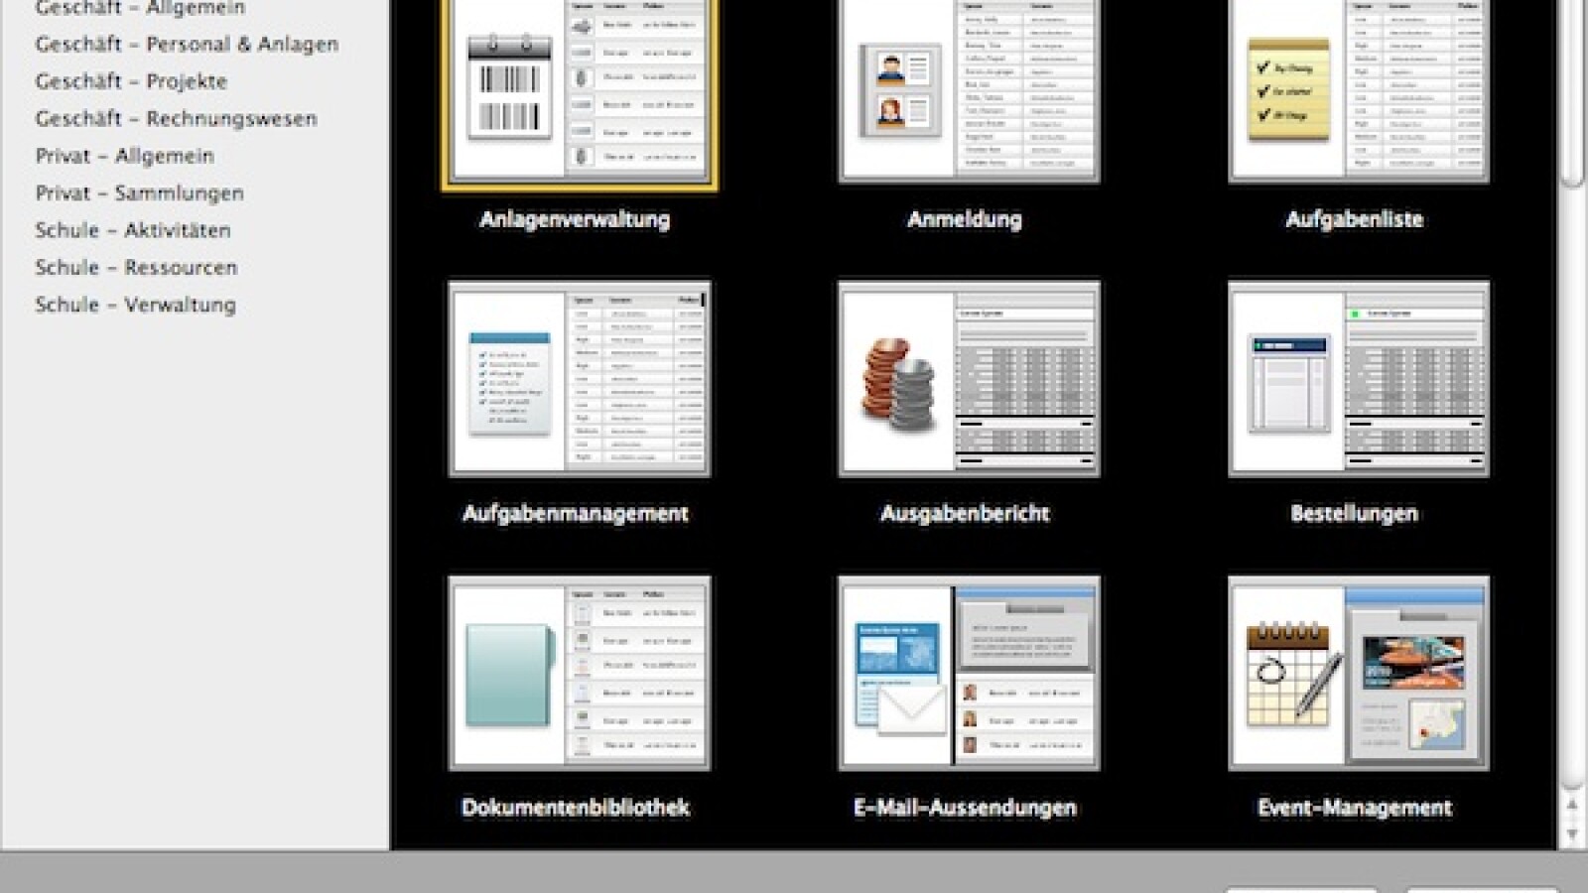Select the Geschäft – Projekte category
The image size is (1588, 893).
point(131,81)
